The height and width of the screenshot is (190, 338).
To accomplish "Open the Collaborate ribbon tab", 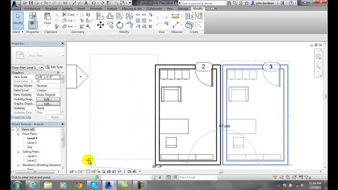I will (154, 8).
